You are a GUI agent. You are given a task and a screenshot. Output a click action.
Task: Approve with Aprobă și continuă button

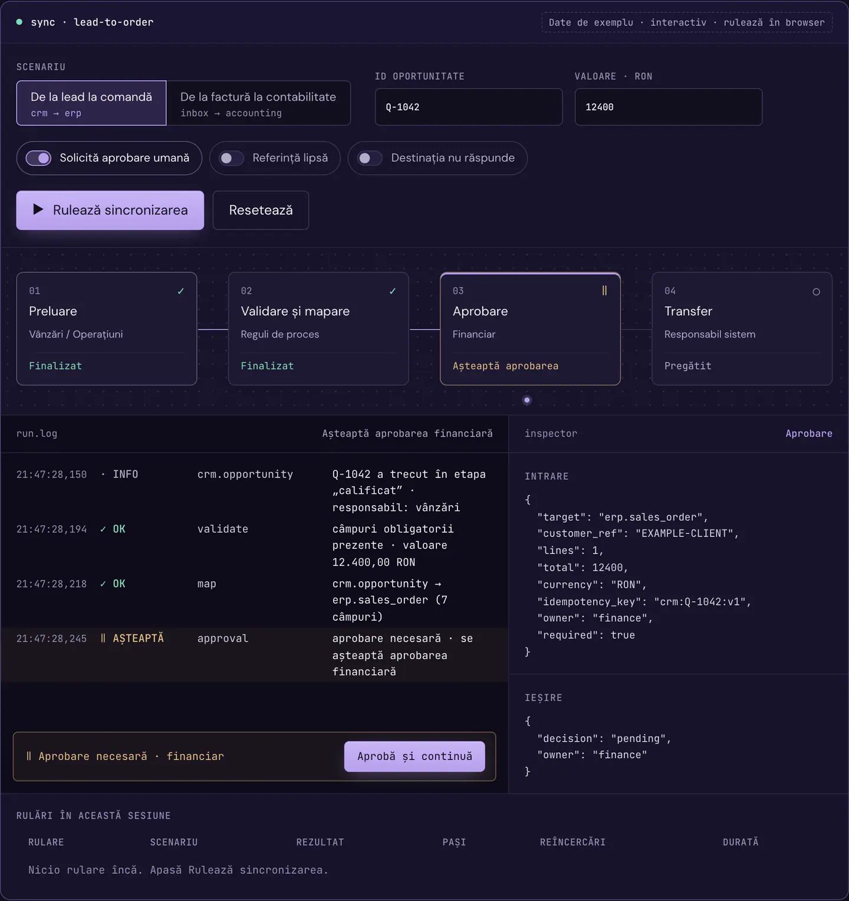(x=414, y=756)
